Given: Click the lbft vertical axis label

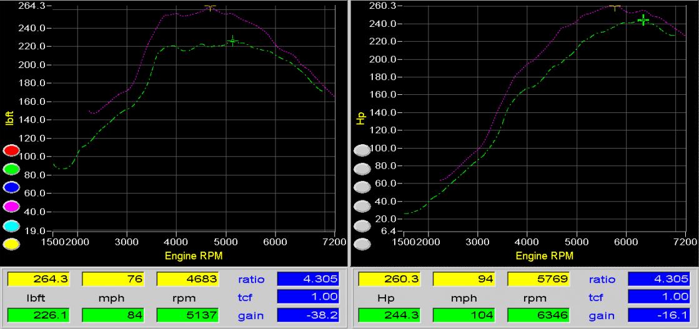Looking at the screenshot, I should click(x=9, y=119).
